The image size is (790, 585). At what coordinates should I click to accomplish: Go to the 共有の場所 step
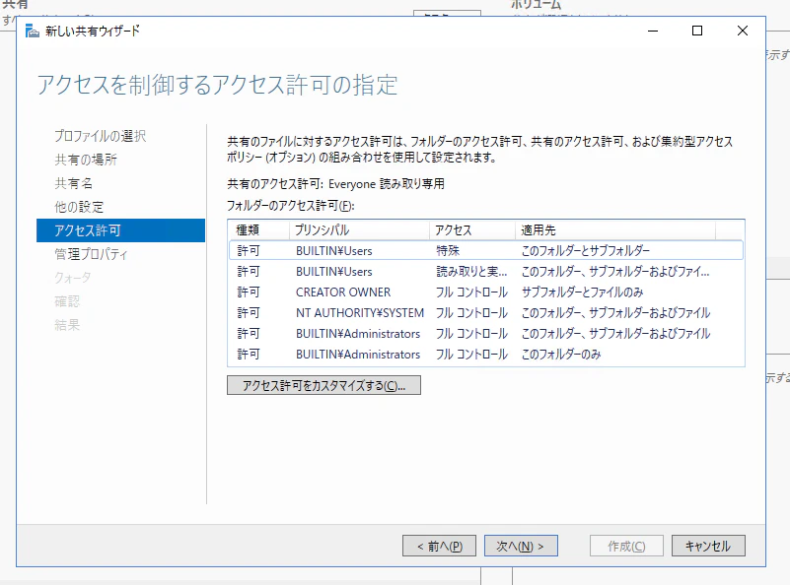click(86, 160)
